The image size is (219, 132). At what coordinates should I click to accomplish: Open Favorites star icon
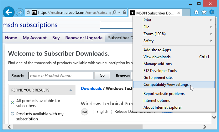tap(204, 12)
